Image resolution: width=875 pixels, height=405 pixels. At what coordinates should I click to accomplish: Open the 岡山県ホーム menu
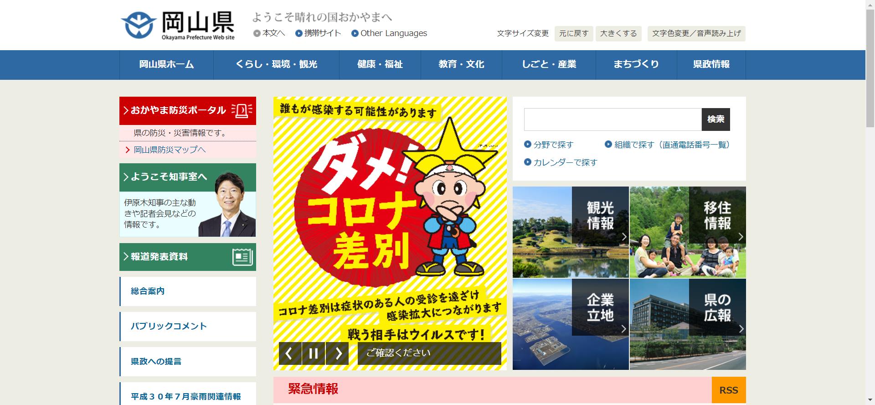coord(166,65)
